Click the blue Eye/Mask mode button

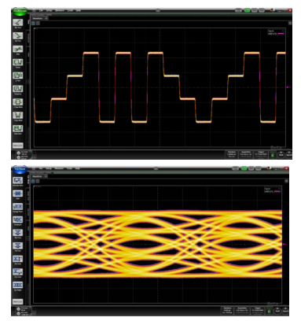(20, 169)
